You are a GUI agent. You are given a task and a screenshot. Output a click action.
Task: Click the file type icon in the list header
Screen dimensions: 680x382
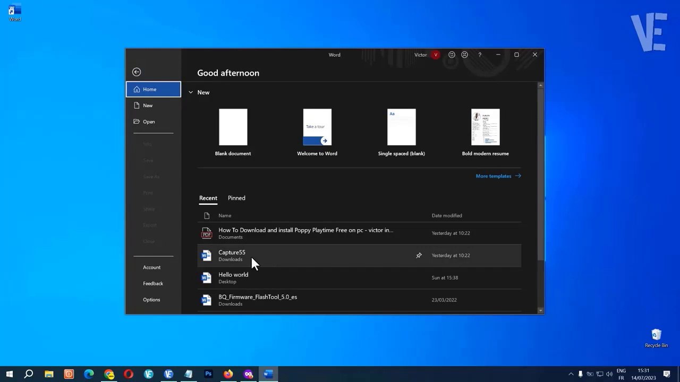[207, 215]
